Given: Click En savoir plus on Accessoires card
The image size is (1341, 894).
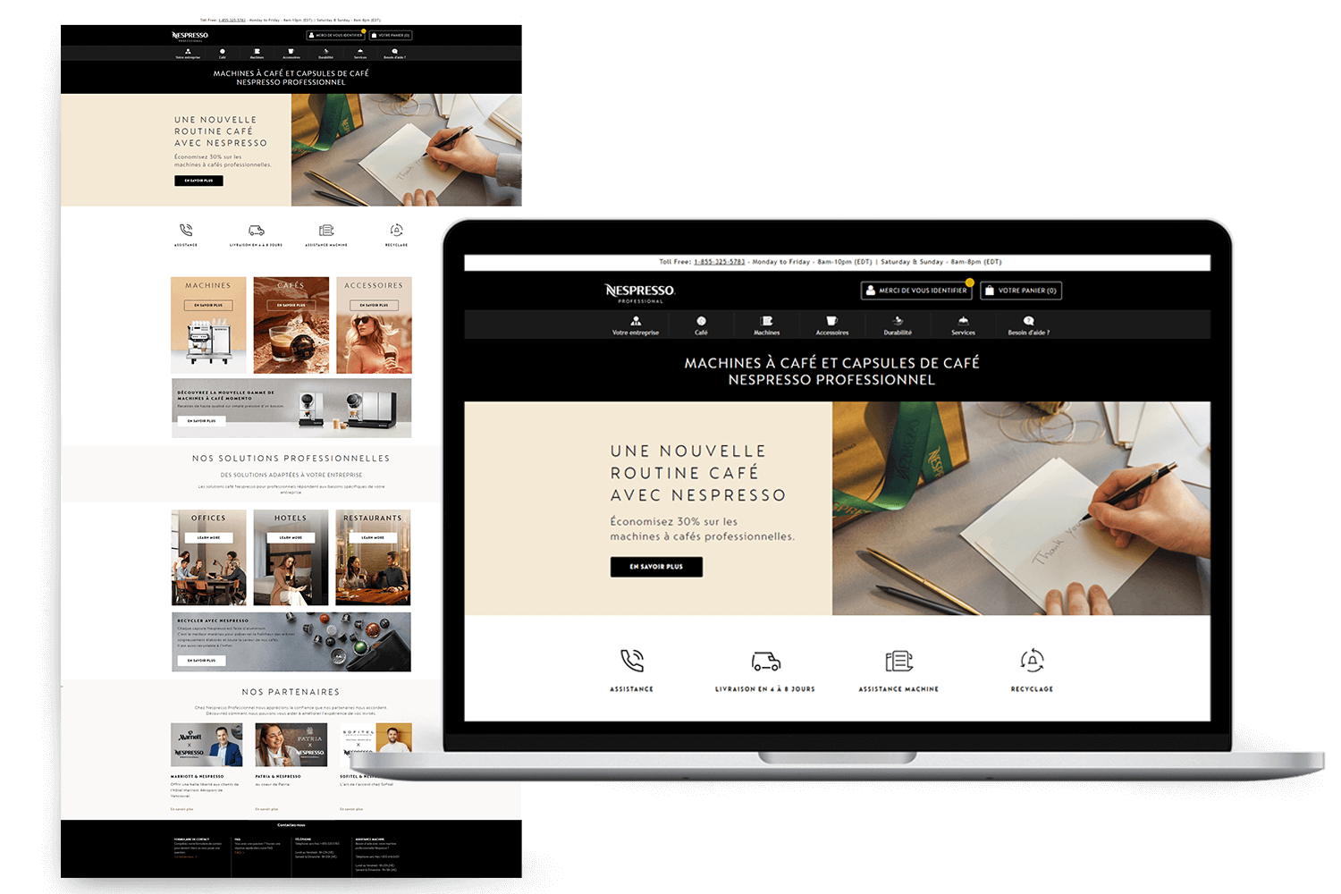Looking at the screenshot, I should click(374, 305).
